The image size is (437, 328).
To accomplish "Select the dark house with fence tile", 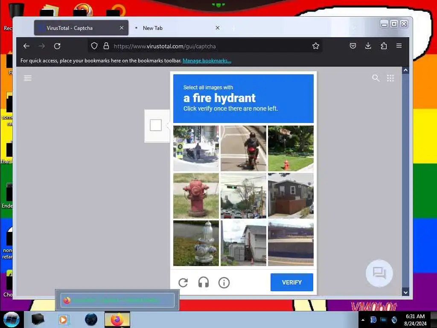I will (291, 196).
